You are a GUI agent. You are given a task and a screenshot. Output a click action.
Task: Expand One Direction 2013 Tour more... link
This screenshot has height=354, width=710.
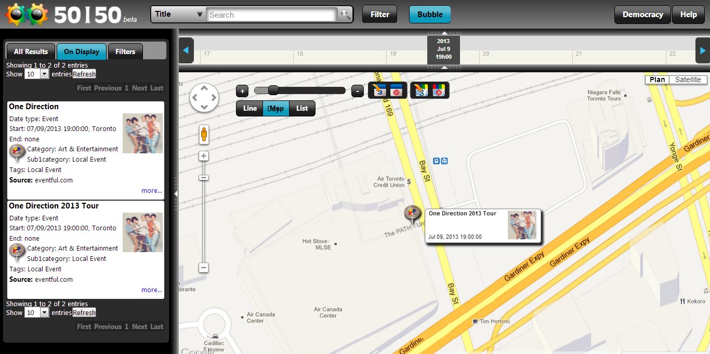(x=152, y=290)
